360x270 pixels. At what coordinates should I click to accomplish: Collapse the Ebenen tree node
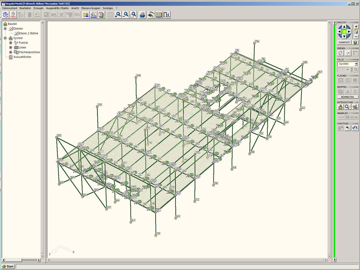[5, 28]
